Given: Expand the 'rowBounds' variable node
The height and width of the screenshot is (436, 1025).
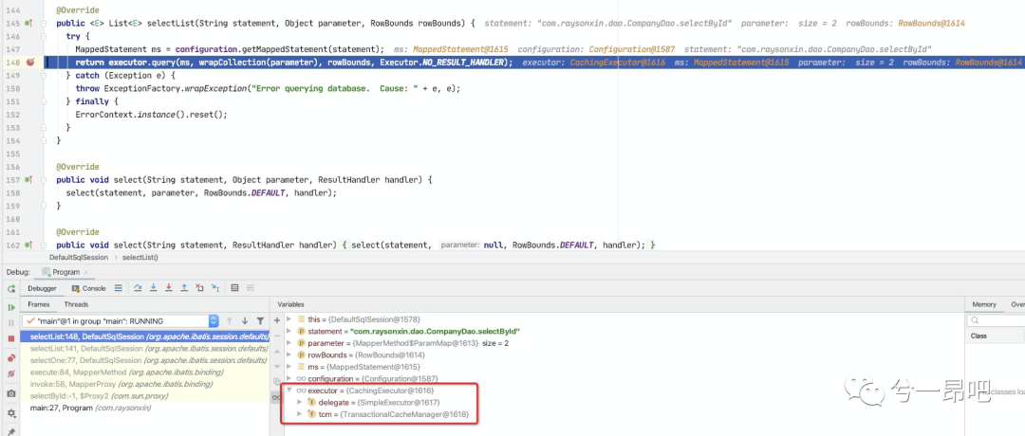Looking at the screenshot, I should [x=289, y=355].
